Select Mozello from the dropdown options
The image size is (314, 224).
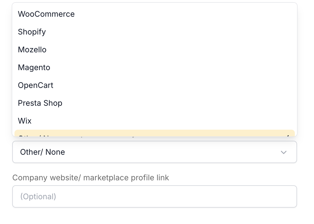[x=32, y=50]
